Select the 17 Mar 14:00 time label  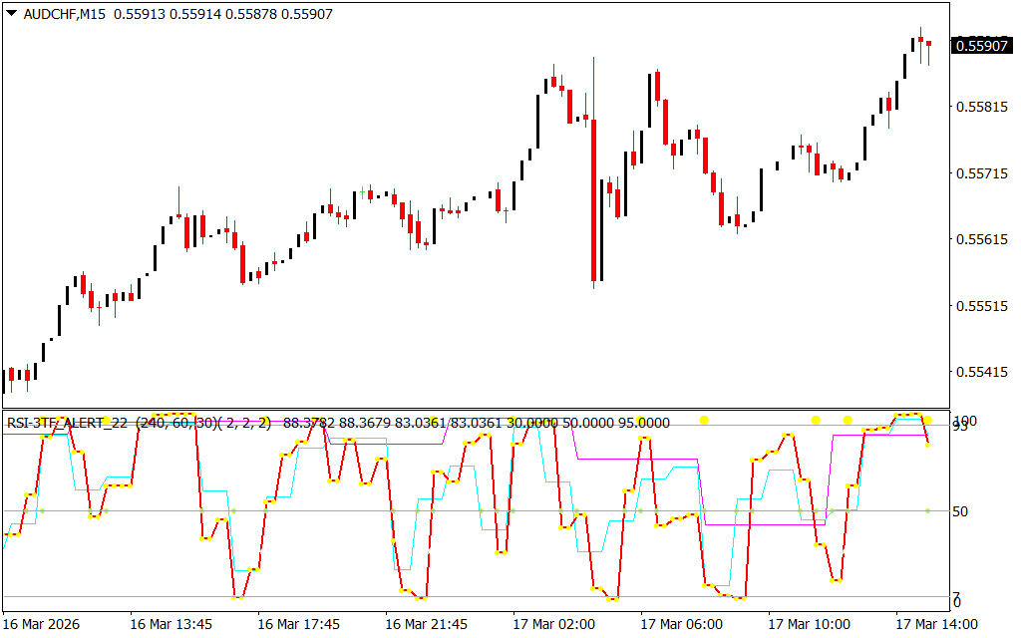coord(936,624)
